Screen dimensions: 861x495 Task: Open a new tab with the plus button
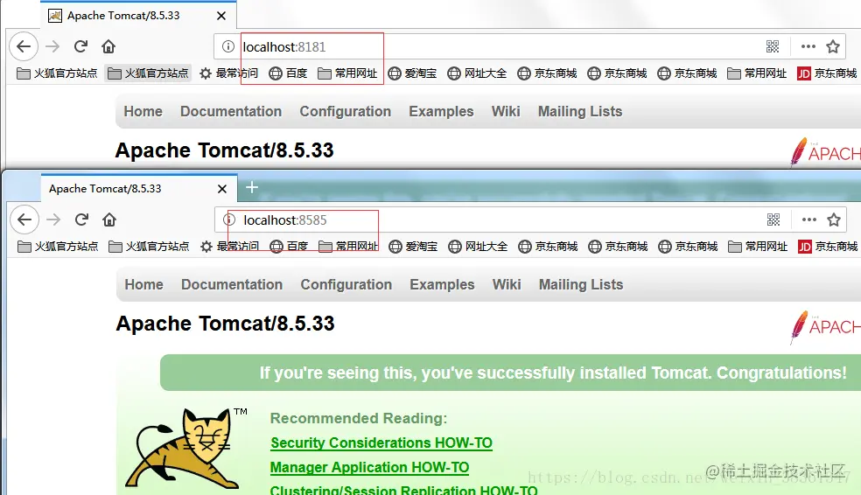coord(251,187)
